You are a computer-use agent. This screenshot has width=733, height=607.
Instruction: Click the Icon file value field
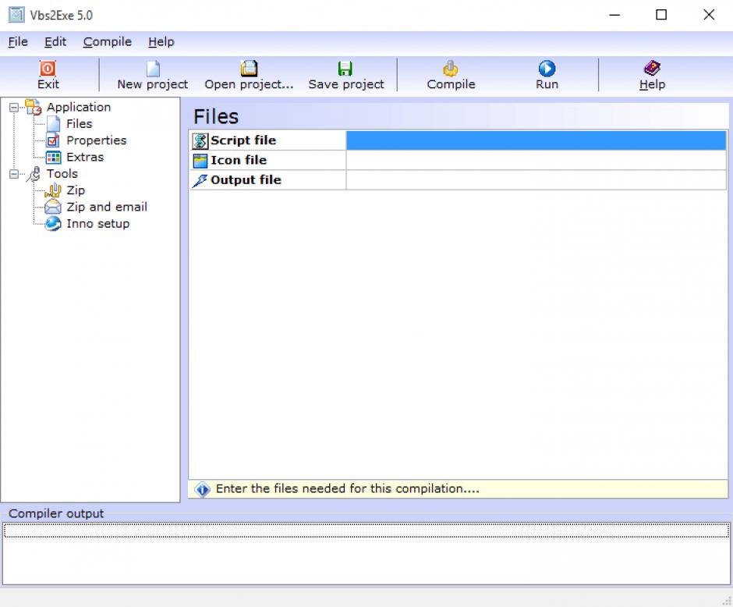point(536,161)
